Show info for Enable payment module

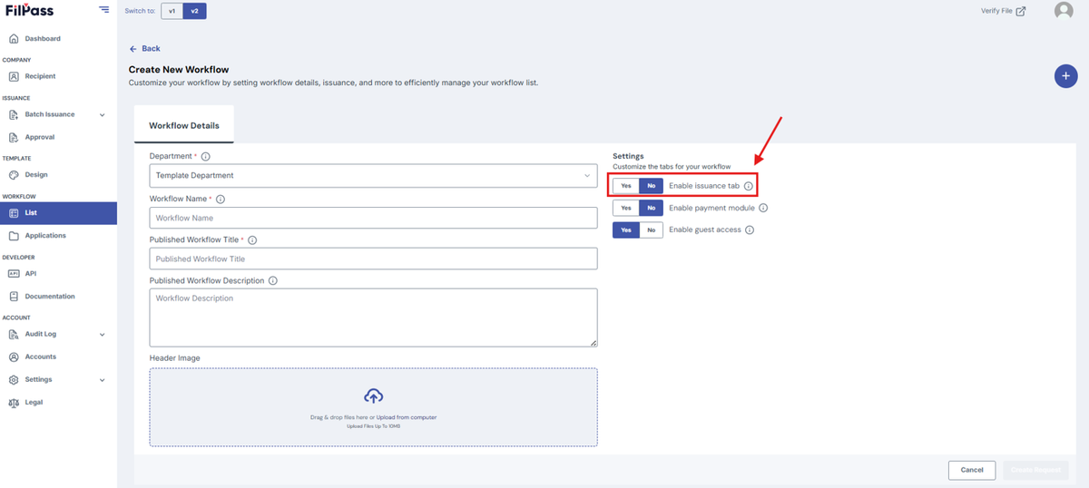[763, 208]
